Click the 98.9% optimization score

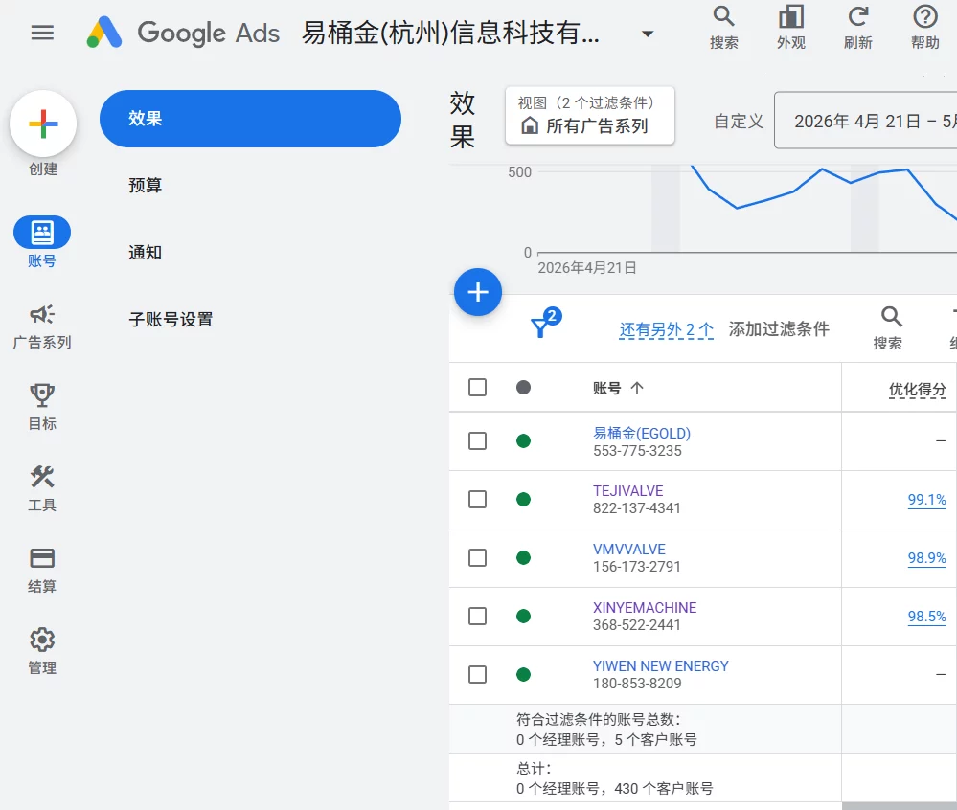[x=926, y=558]
